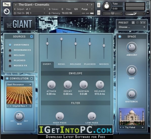This screenshot has width=151, height=139.
Task: Click the 572.4 ms release value
Action: tap(100, 94)
